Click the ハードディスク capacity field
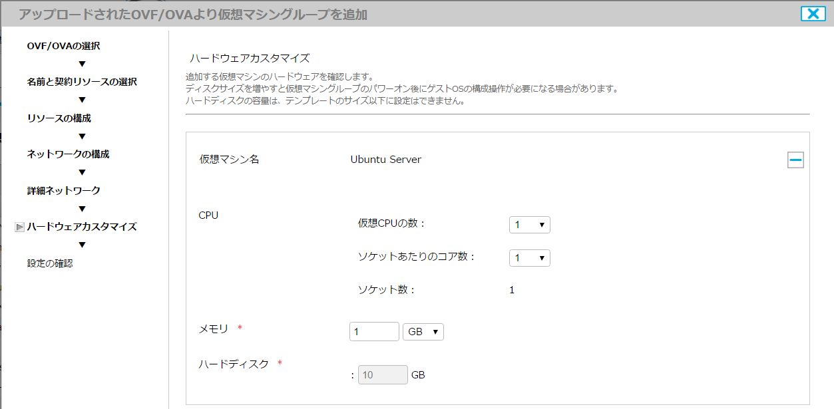The width and height of the screenshot is (834, 409). 383,374
